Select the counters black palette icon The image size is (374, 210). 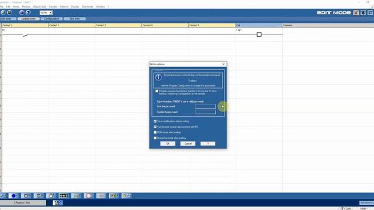64,195
